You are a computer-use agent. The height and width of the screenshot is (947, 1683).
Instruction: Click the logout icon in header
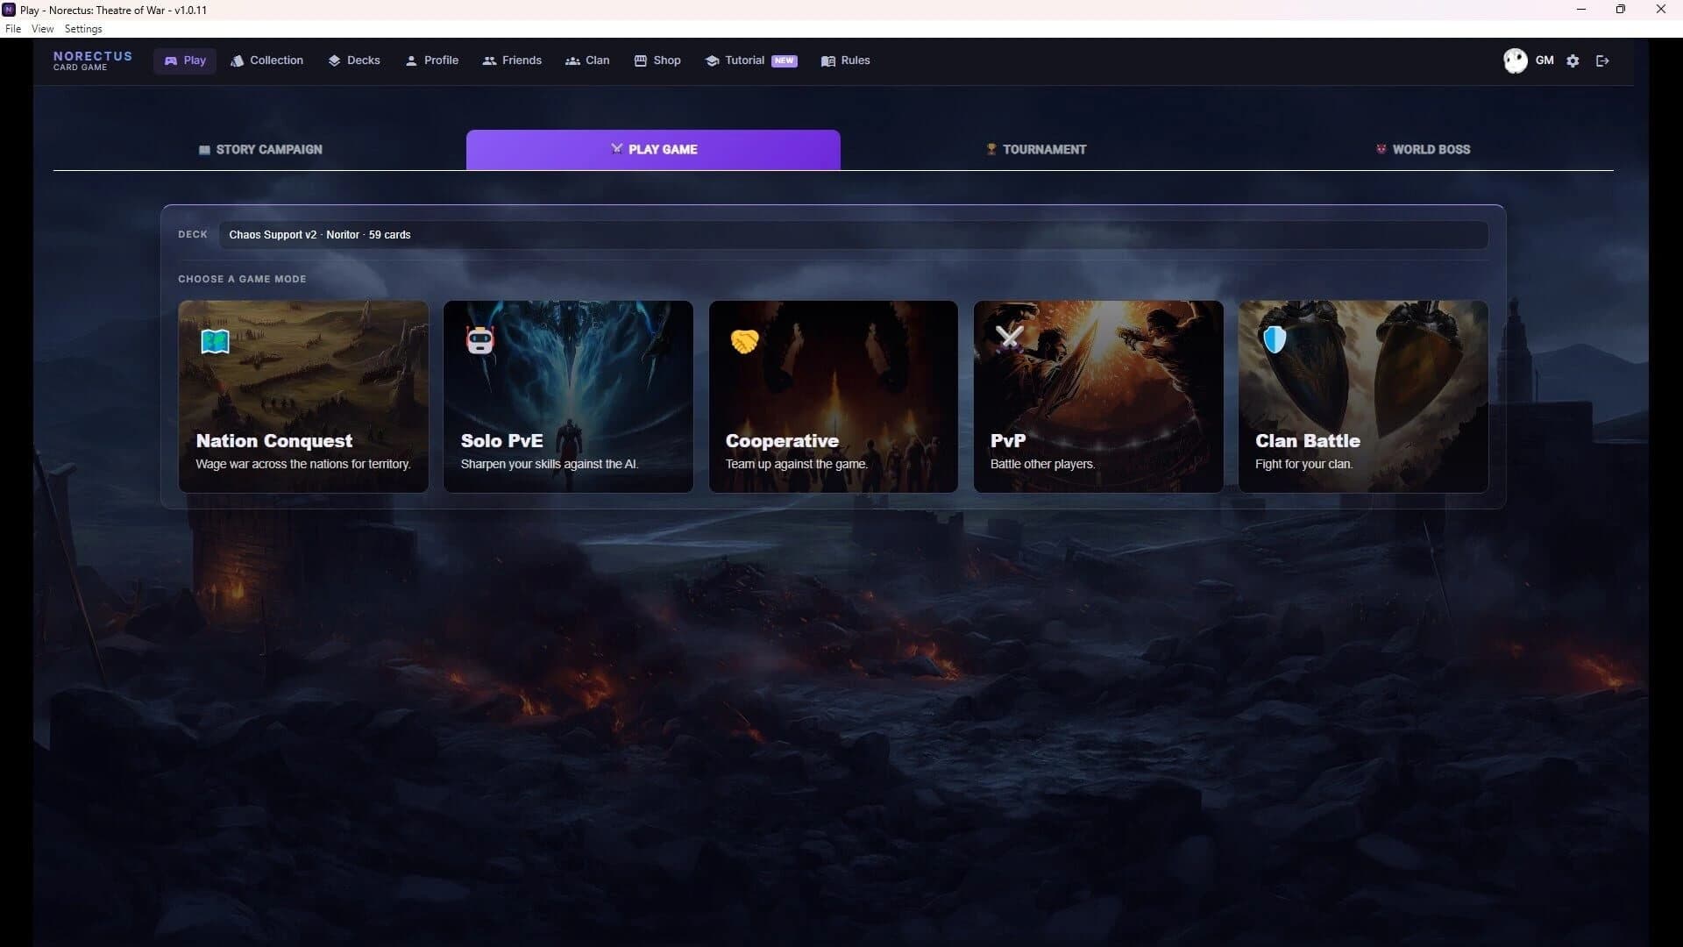pyautogui.click(x=1602, y=61)
